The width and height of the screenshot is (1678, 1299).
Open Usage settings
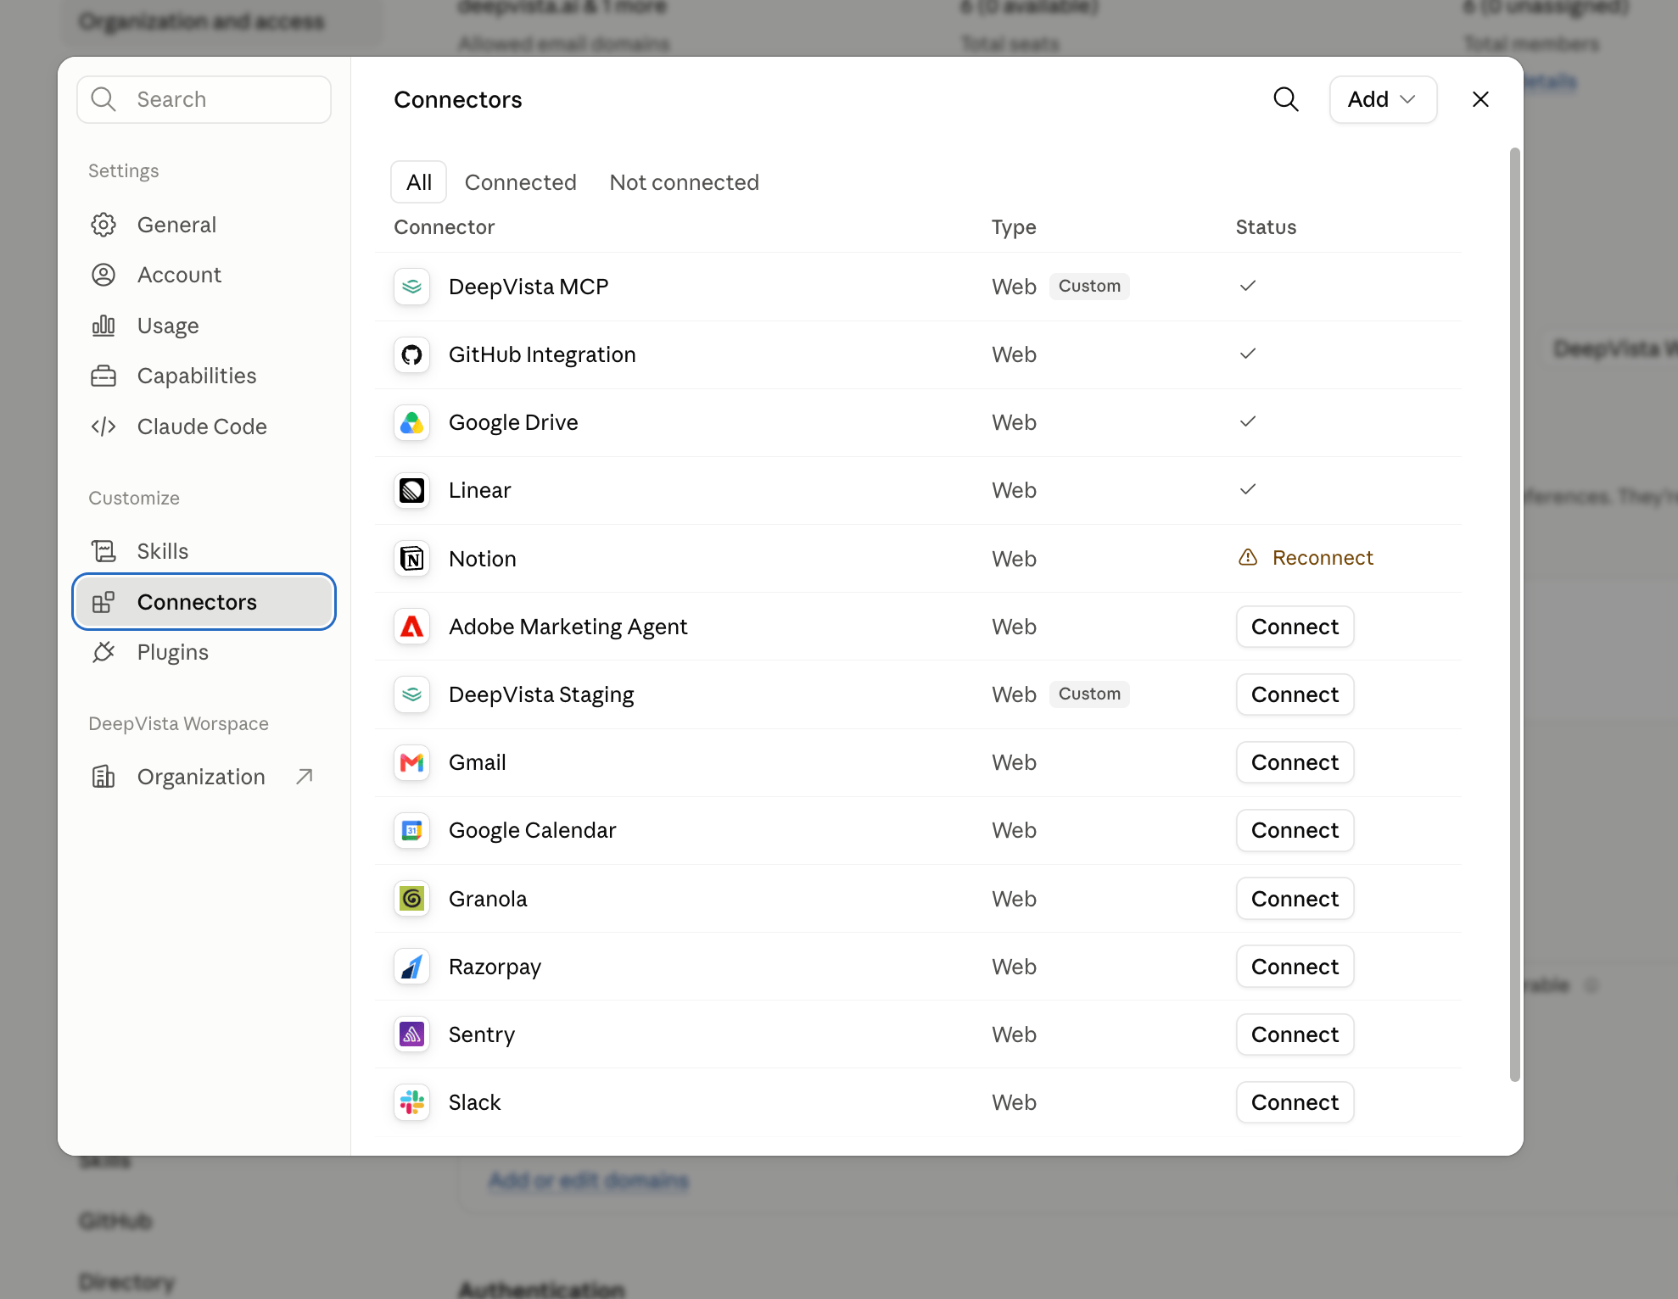click(x=204, y=326)
